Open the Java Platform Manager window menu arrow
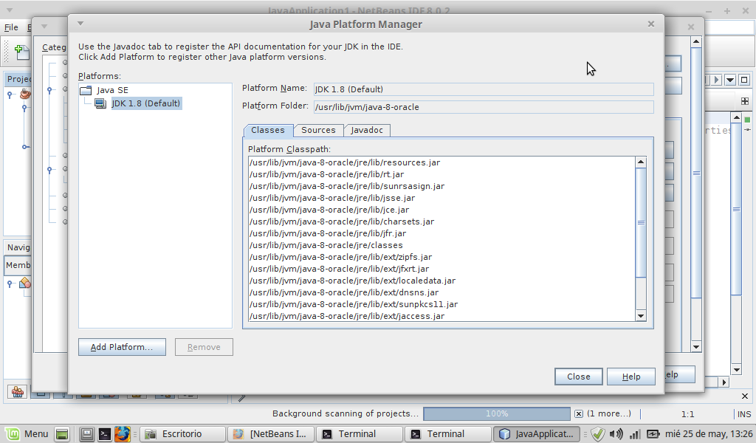Image resolution: width=756 pixels, height=443 pixels. 80,24
